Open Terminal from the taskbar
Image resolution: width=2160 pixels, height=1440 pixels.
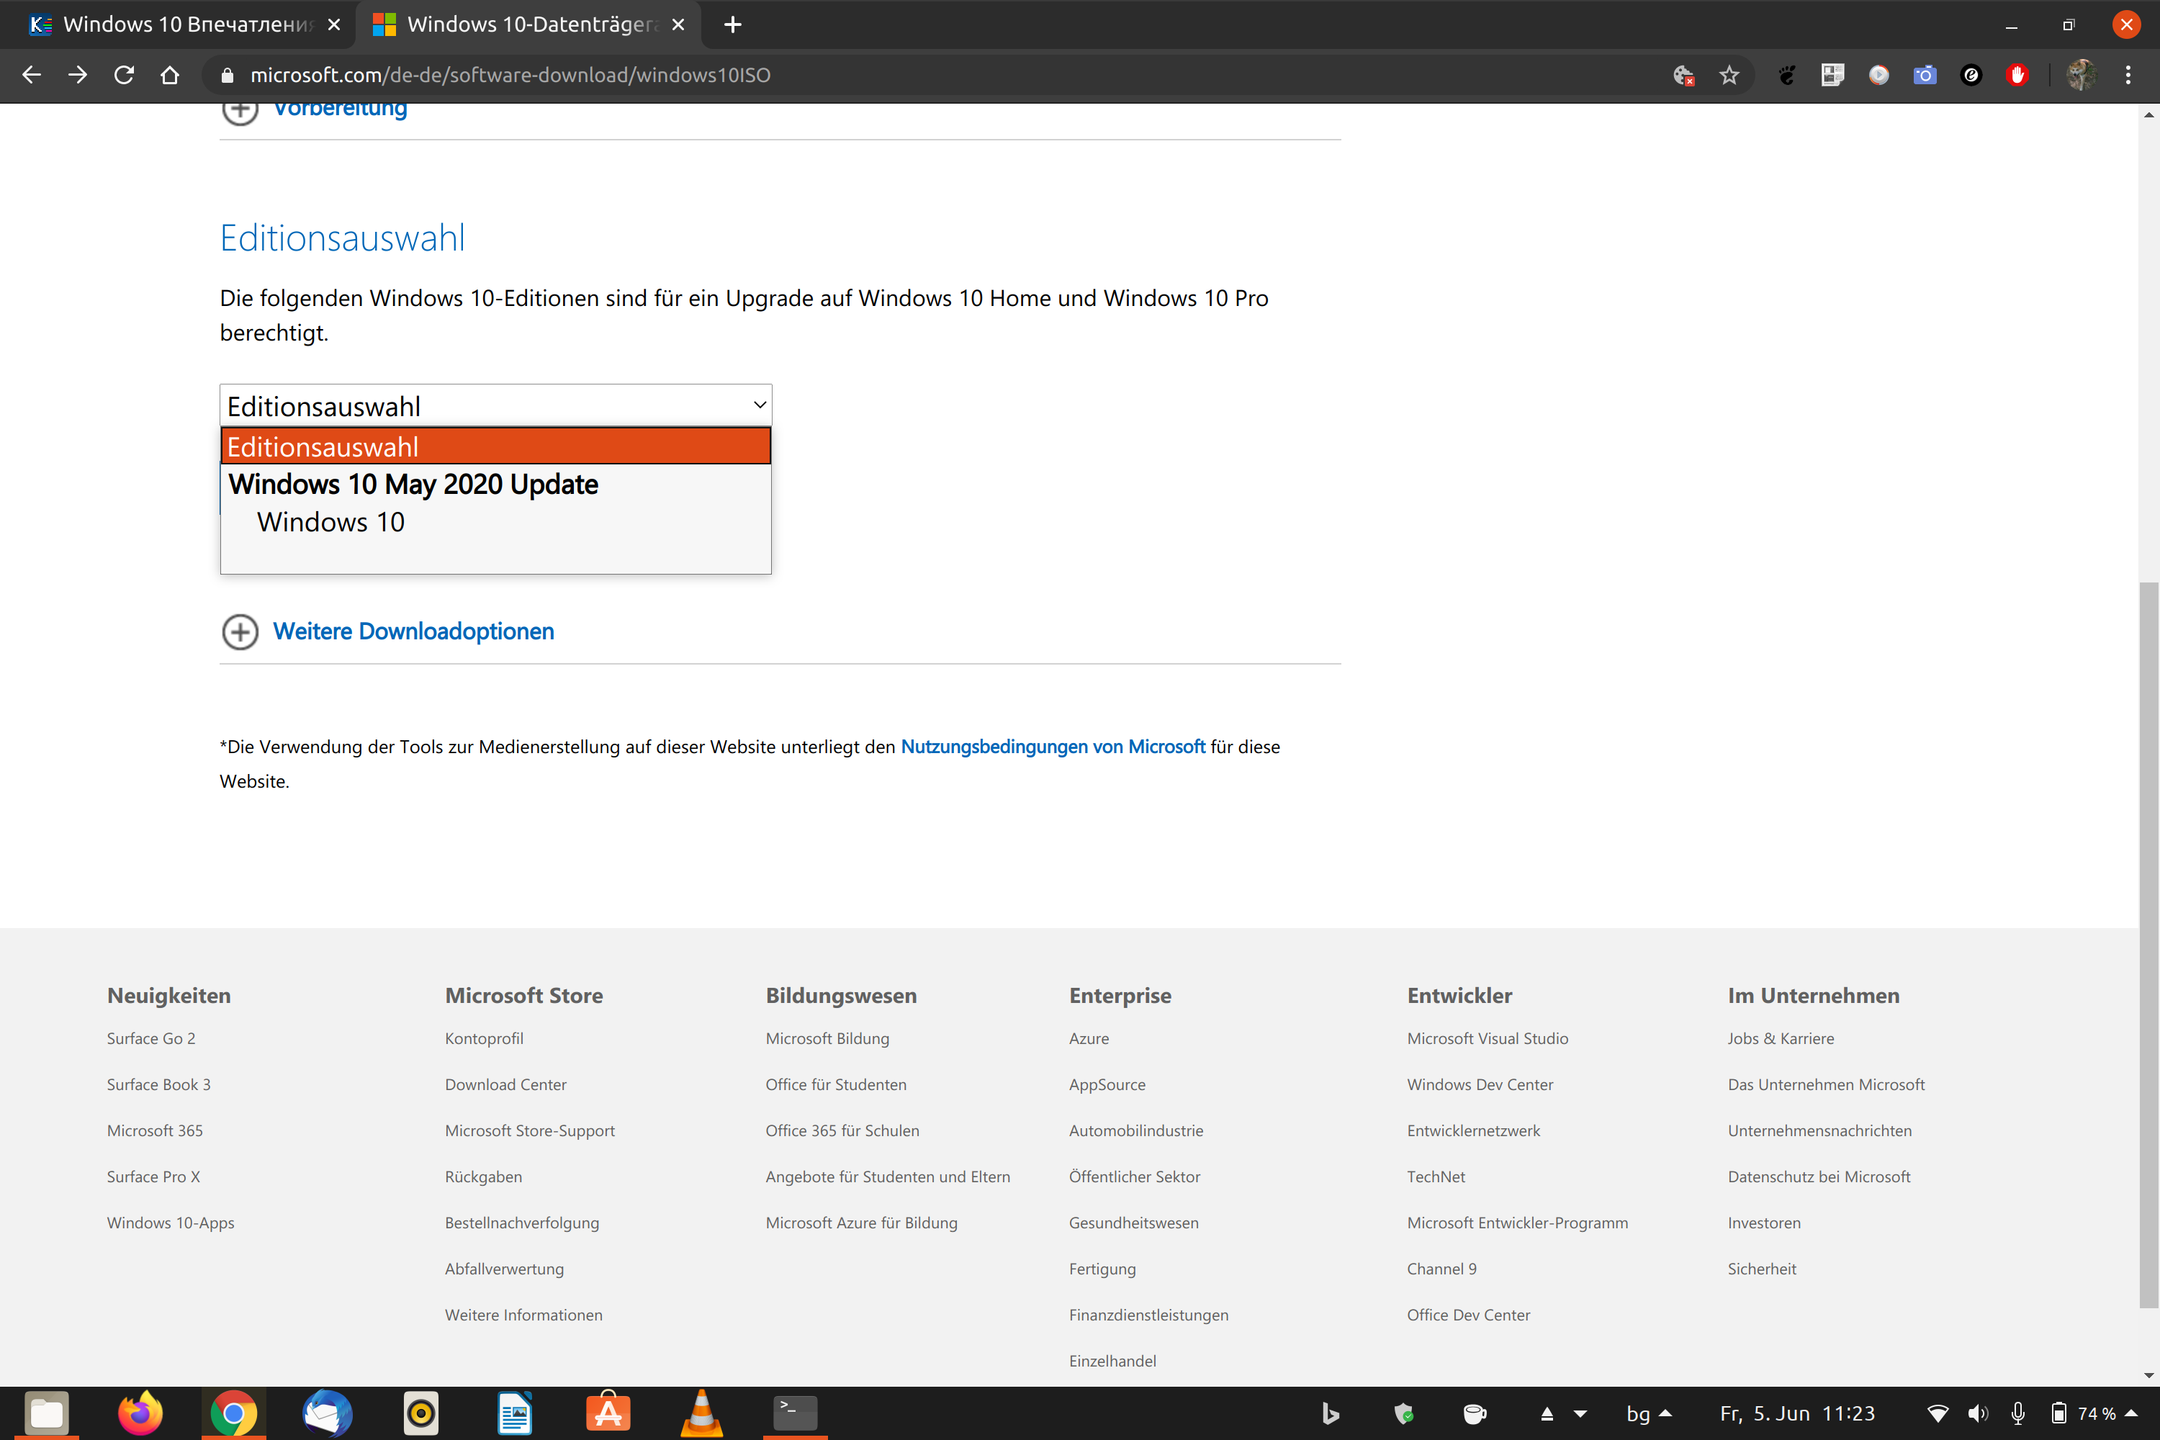tap(796, 1413)
